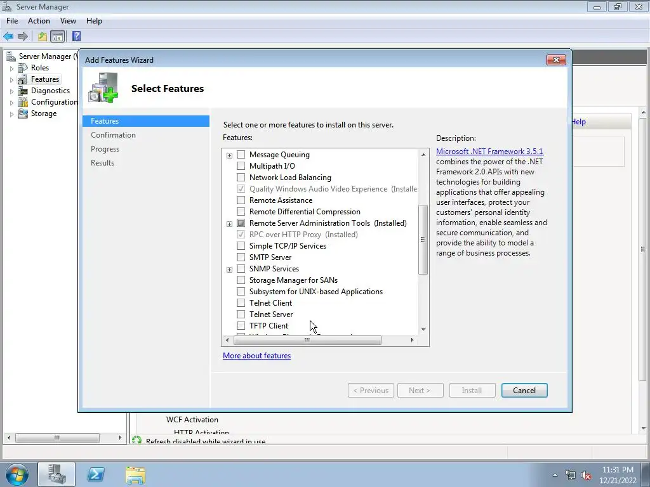
Task: Check the Telnet Server checkbox
Action: pos(241,315)
